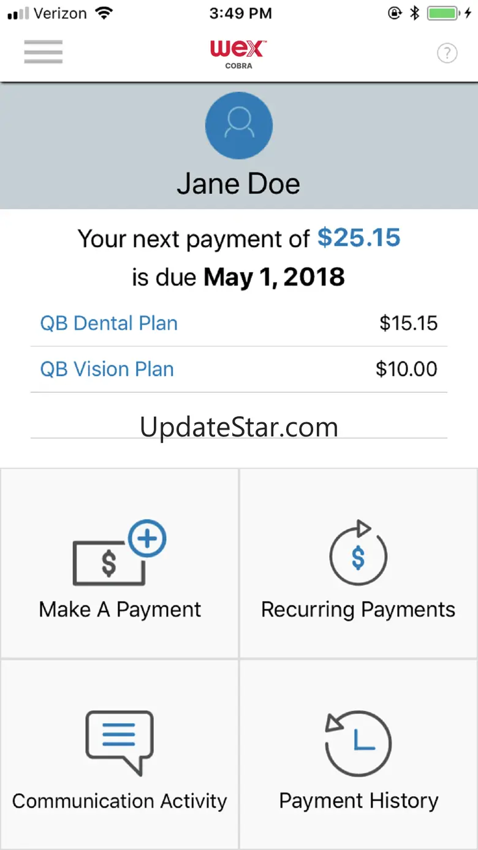Viewport: 478px width, 850px height.
Task: Tap the Jane Doe profile avatar
Action: point(238,126)
